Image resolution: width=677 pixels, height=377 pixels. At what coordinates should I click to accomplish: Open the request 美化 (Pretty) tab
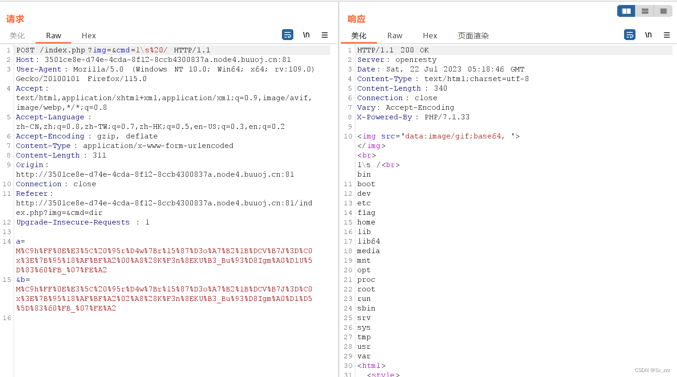pyautogui.click(x=17, y=36)
